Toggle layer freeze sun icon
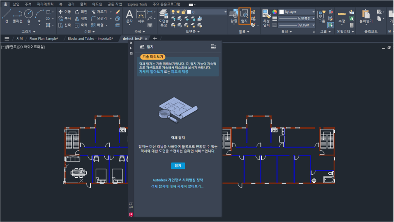394x222 pixels. point(178,12)
